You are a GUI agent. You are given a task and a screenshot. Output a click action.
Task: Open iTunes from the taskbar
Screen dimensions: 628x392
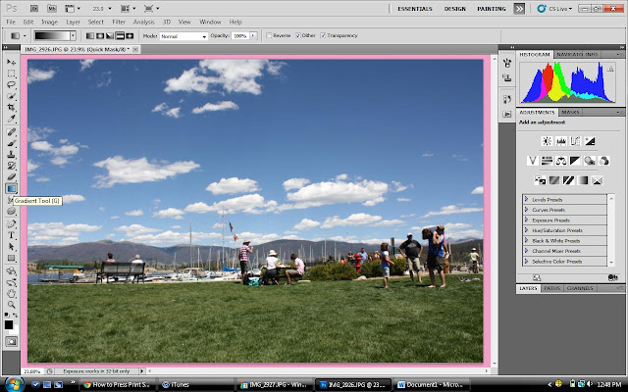pos(194,384)
